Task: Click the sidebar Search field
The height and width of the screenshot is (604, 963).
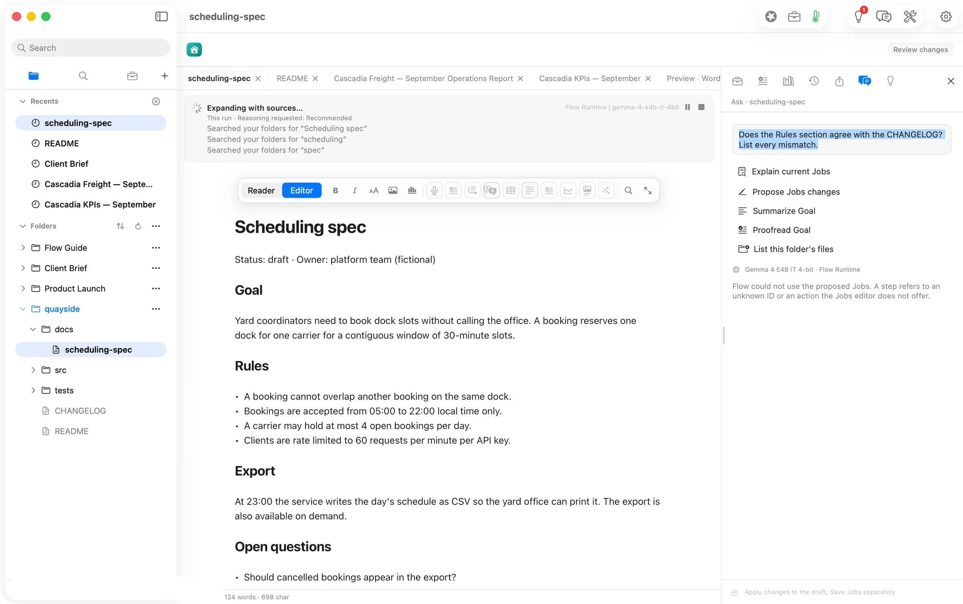Action: point(91,48)
